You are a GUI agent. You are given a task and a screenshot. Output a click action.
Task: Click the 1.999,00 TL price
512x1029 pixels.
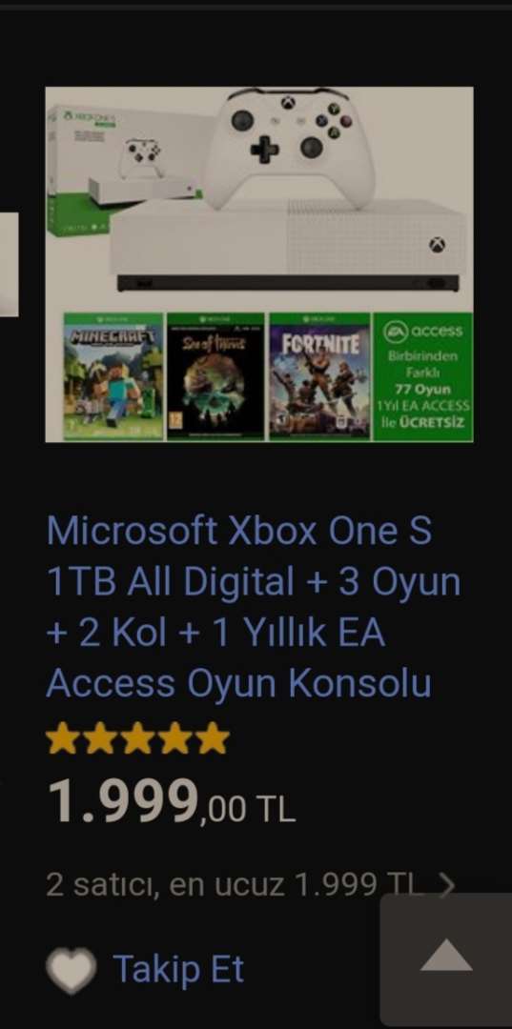pyautogui.click(x=171, y=801)
